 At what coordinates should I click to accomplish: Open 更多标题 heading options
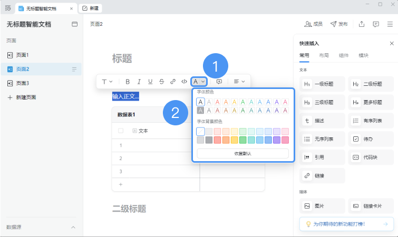[x=371, y=102]
